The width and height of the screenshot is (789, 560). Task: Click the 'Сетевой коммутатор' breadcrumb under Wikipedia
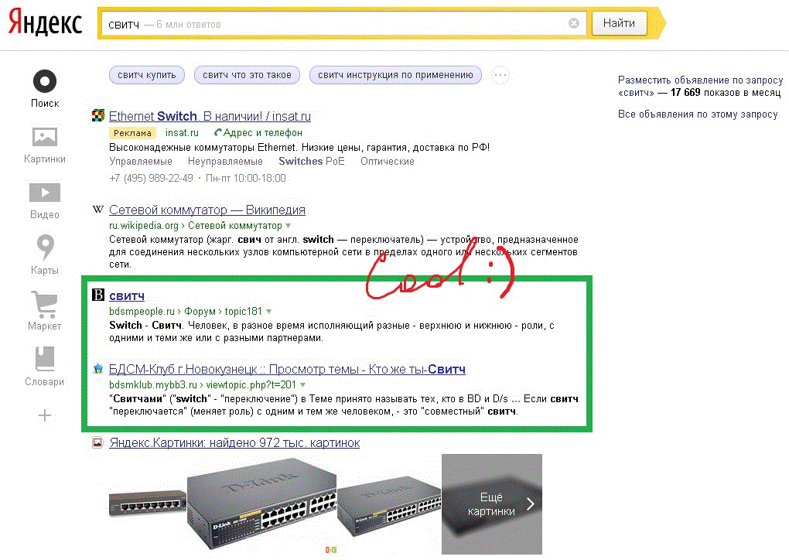point(235,226)
